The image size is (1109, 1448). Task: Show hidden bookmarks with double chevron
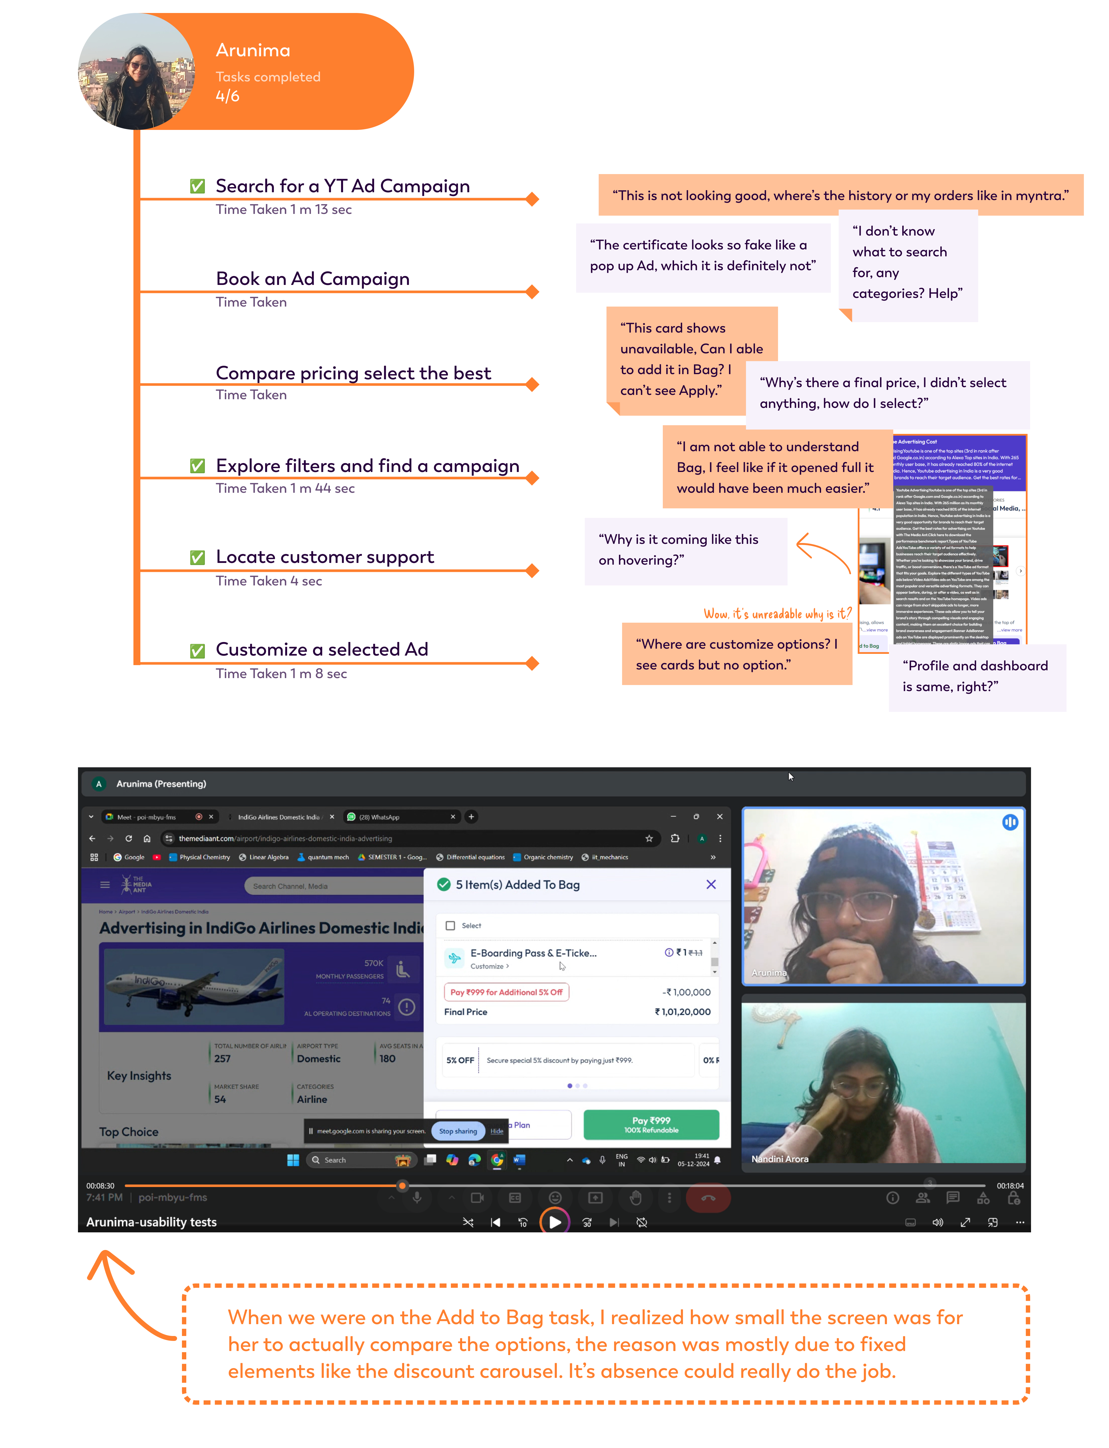point(713,858)
